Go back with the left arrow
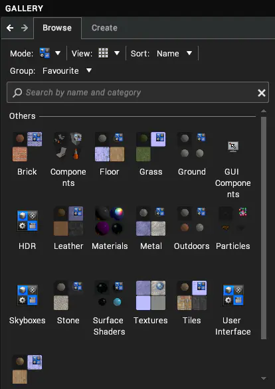Viewport: 275px width, 389px height. point(10,28)
